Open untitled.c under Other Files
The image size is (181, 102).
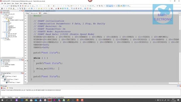[8, 40]
